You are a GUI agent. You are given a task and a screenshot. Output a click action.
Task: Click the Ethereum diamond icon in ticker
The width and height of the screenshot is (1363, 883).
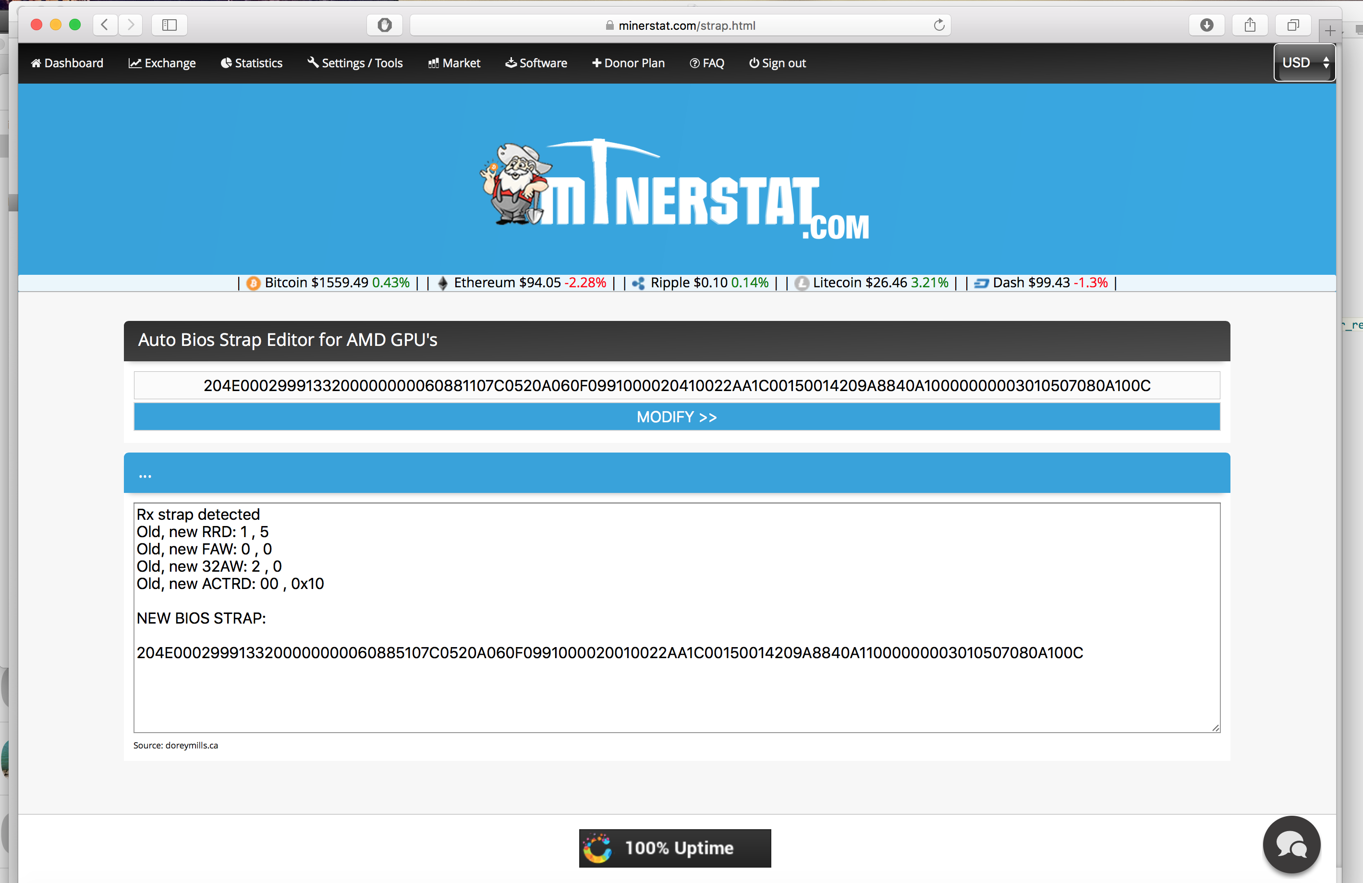point(442,283)
